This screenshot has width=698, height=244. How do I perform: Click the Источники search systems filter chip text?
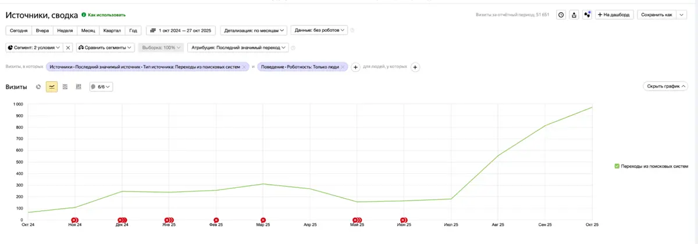point(144,67)
